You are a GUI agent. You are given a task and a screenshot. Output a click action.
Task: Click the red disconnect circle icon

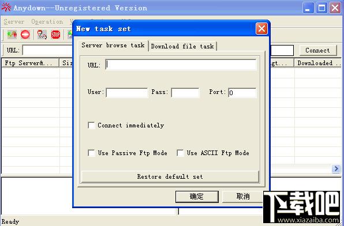tap(25, 35)
